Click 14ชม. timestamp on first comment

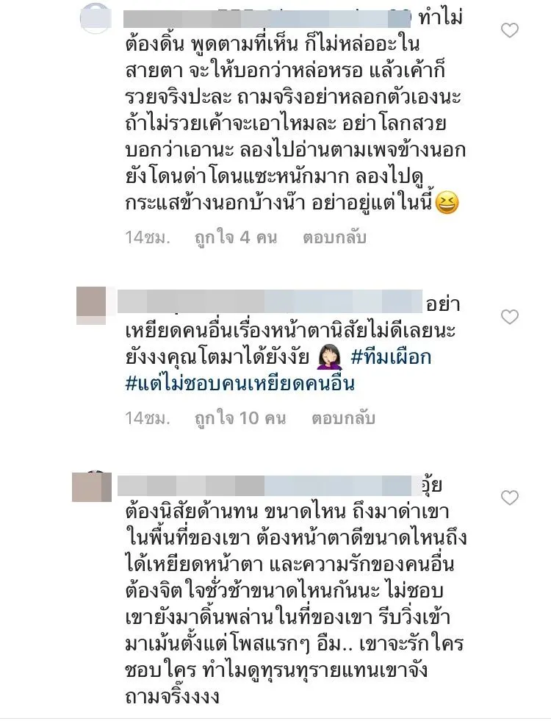pyautogui.click(x=148, y=237)
